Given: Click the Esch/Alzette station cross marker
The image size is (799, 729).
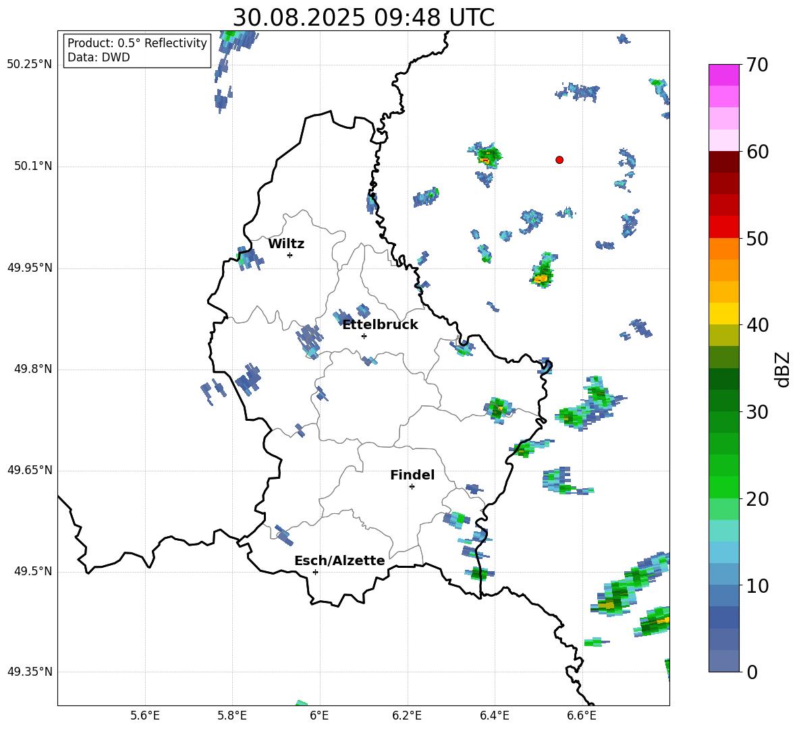Looking at the screenshot, I should click(315, 572).
